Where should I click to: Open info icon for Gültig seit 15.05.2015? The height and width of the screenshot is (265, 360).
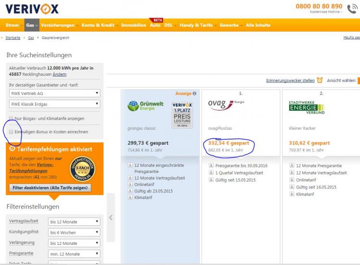pyautogui.click(x=211, y=180)
